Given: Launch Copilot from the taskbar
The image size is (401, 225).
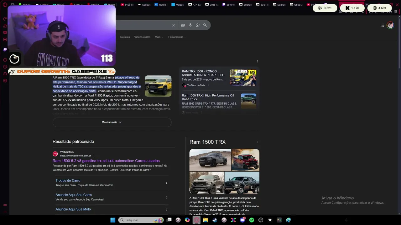Looking at the screenshot, I should point(187,220).
